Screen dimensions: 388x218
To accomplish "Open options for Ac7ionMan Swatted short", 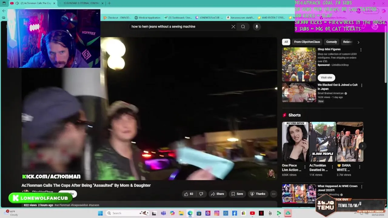I will click(332, 167).
